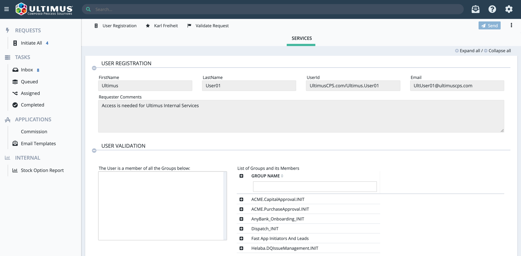Screen dimensions: 521x256
Task: Click the FirstName field showing Ultimus
Action: (x=145, y=86)
